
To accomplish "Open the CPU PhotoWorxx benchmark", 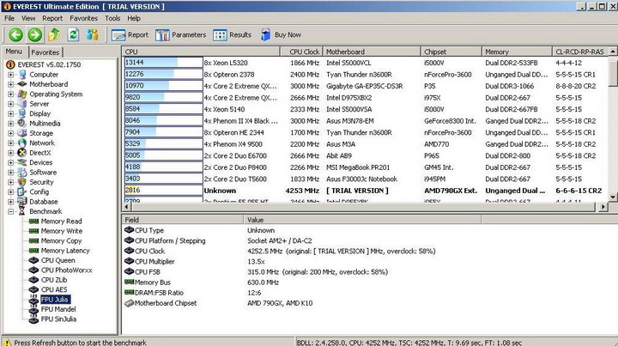I will 66,270.
